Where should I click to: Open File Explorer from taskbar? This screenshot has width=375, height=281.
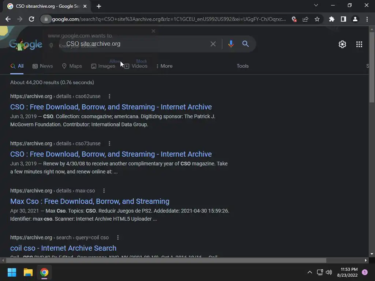28,272
